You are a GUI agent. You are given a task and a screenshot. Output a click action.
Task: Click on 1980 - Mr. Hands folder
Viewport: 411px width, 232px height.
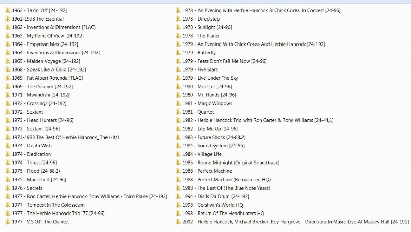coord(209,95)
